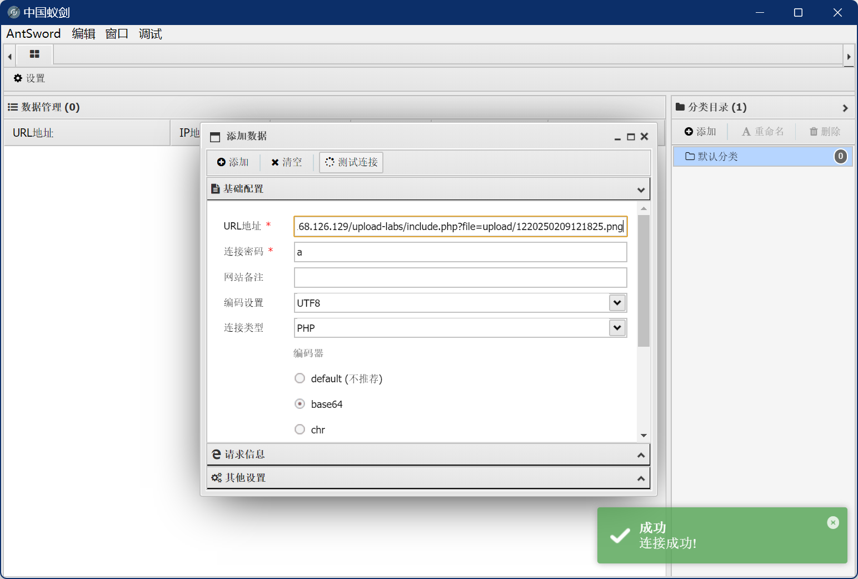
Task: Close the 添加数据 dialog
Action: (644, 137)
